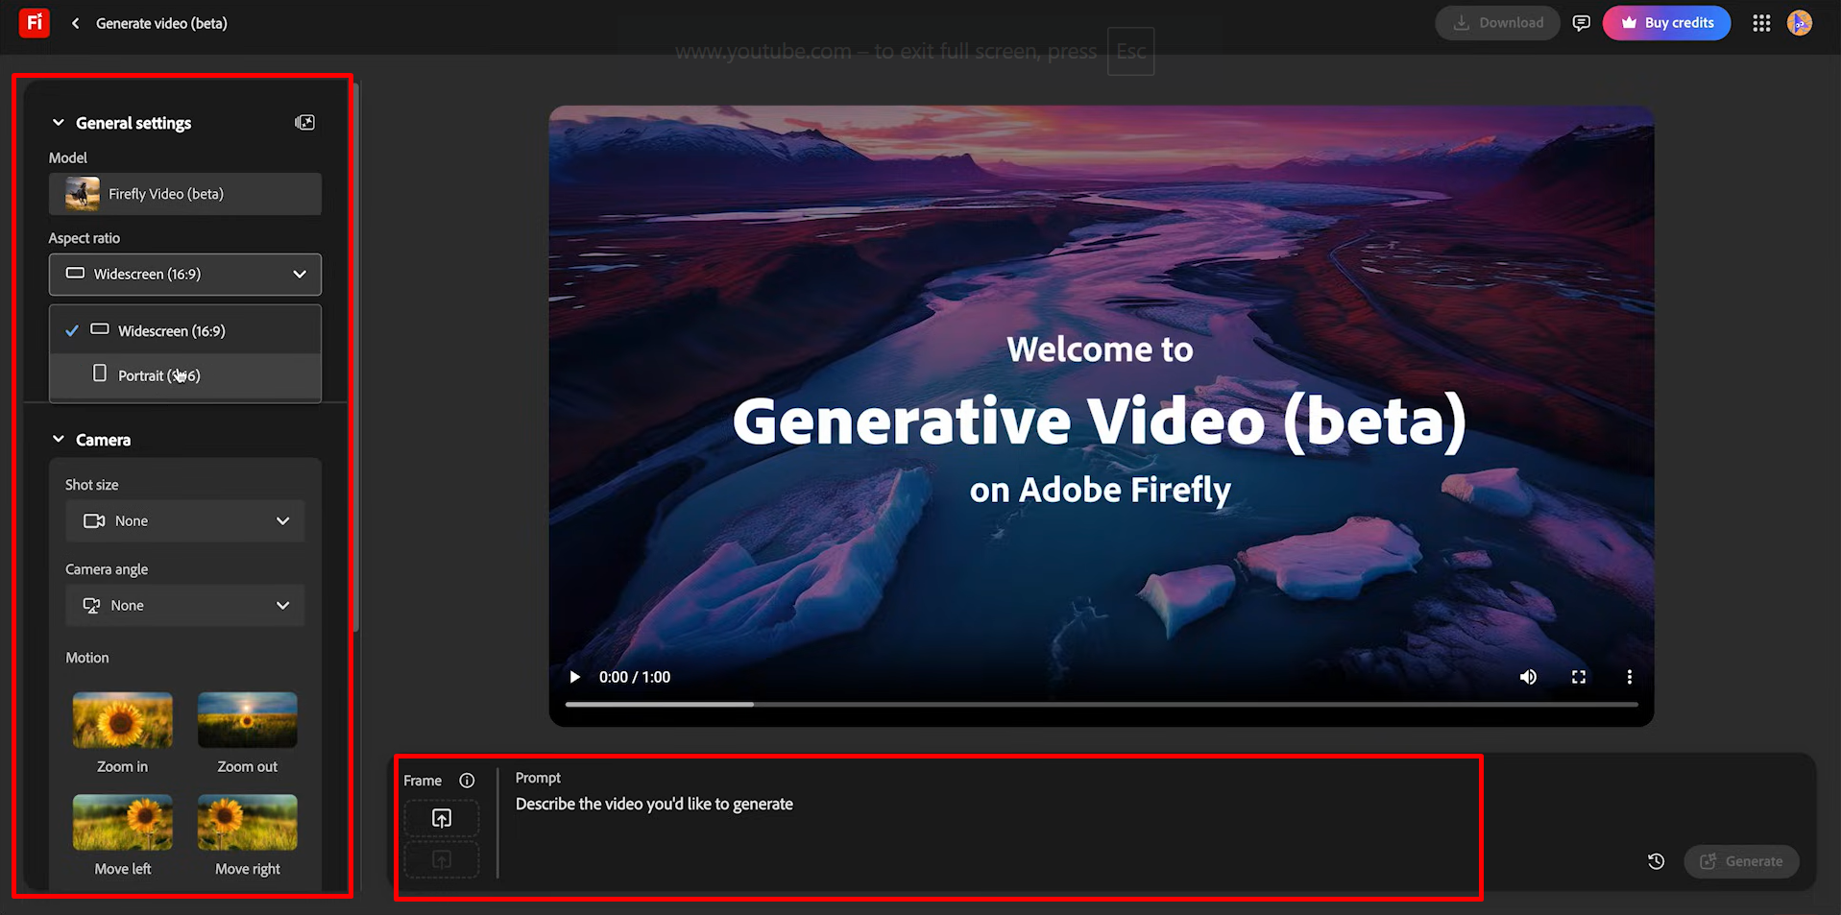Click the first Frame upload icon
Image resolution: width=1841 pixels, height=915 pixels.
point(441,818)
